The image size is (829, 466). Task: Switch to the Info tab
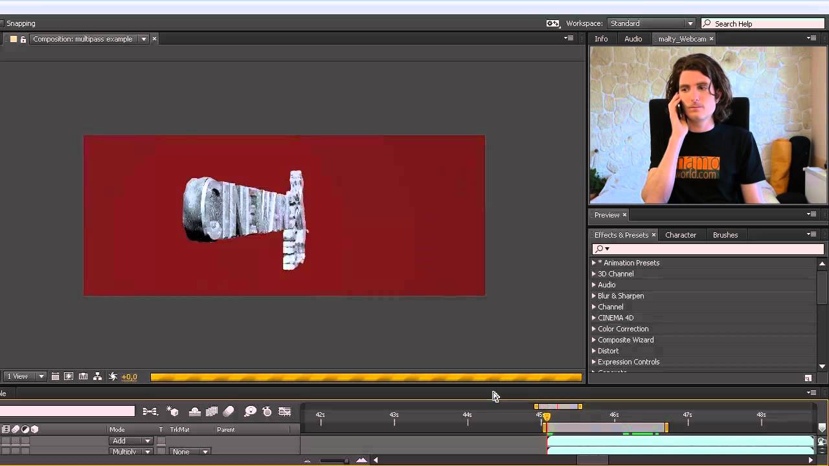601,39
